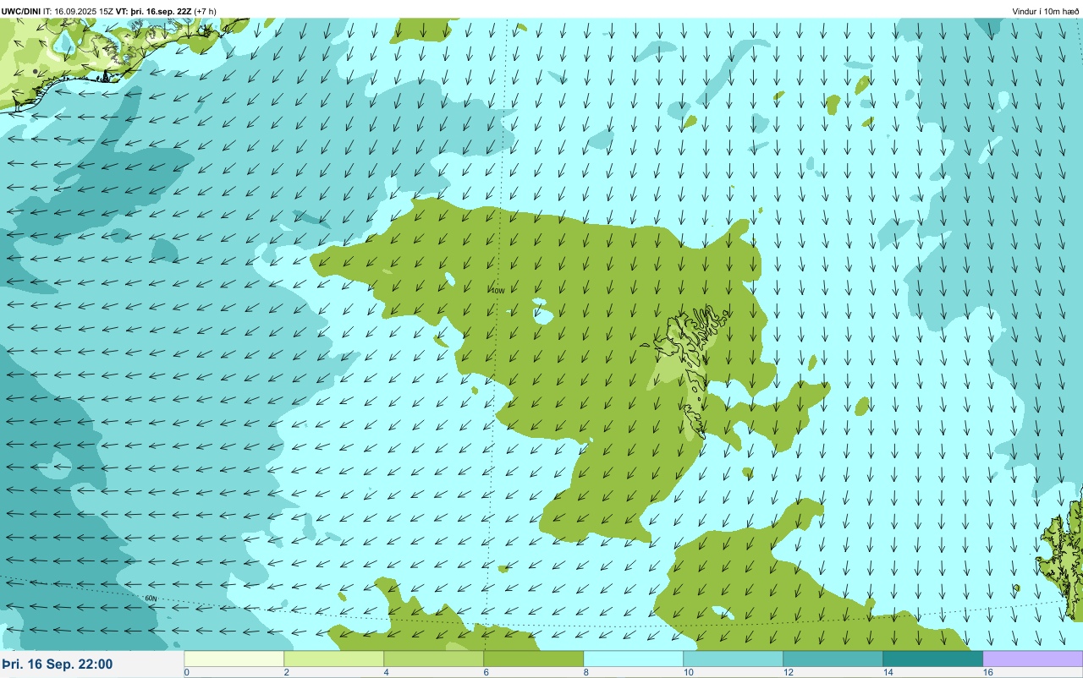Viewport: 1083px width, 678px height.
Task: Click the 4–6 m/s green legend swatch
Action: [434, 659]
